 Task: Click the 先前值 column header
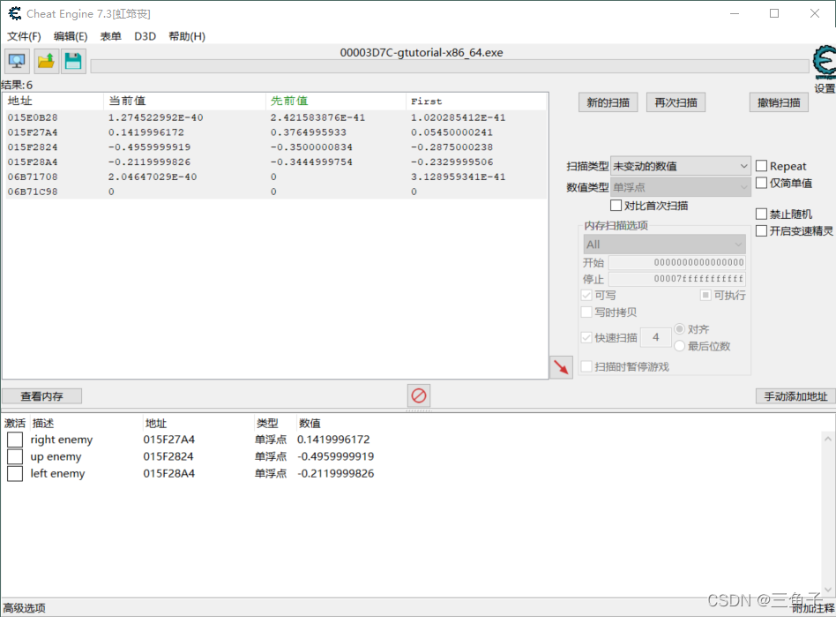(x=335, y=101)
